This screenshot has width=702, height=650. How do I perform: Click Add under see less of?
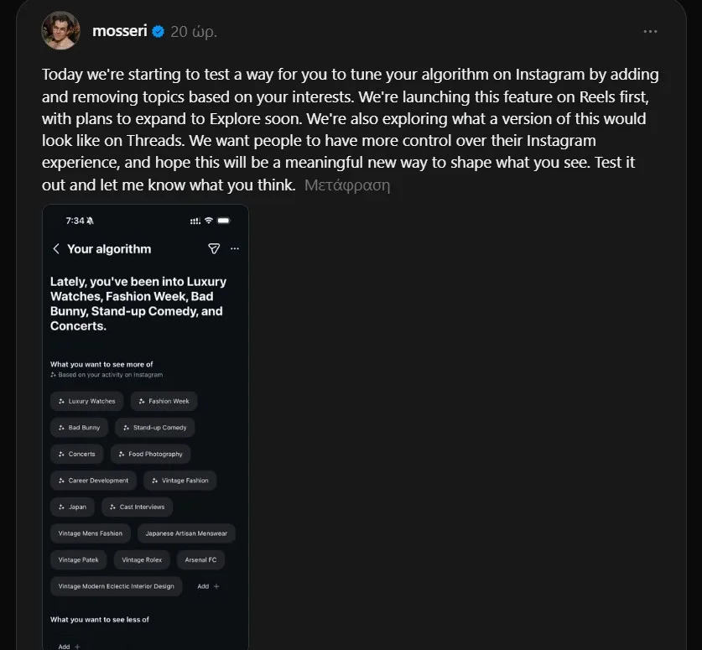pyautogui.click(x=69, y=646)
